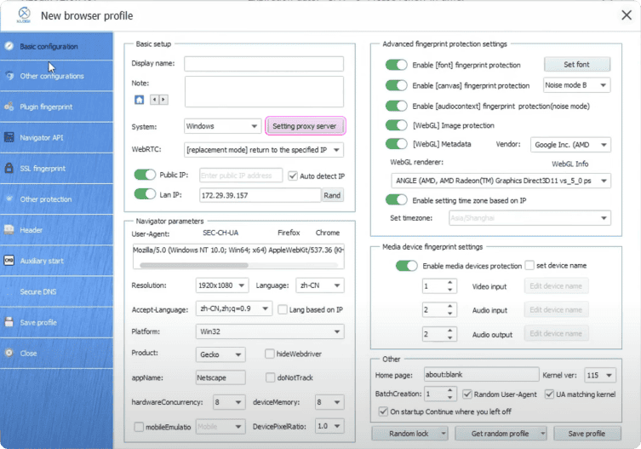Click the Basic configuration sidebar icon

click(9, 46)
